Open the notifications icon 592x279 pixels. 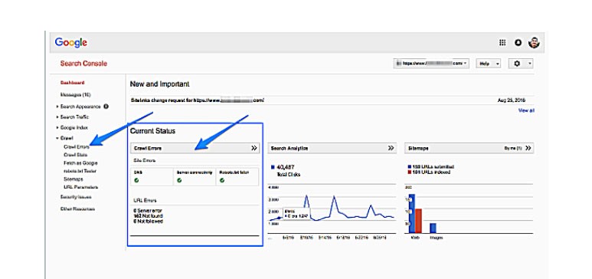click(x=518, y=43)
